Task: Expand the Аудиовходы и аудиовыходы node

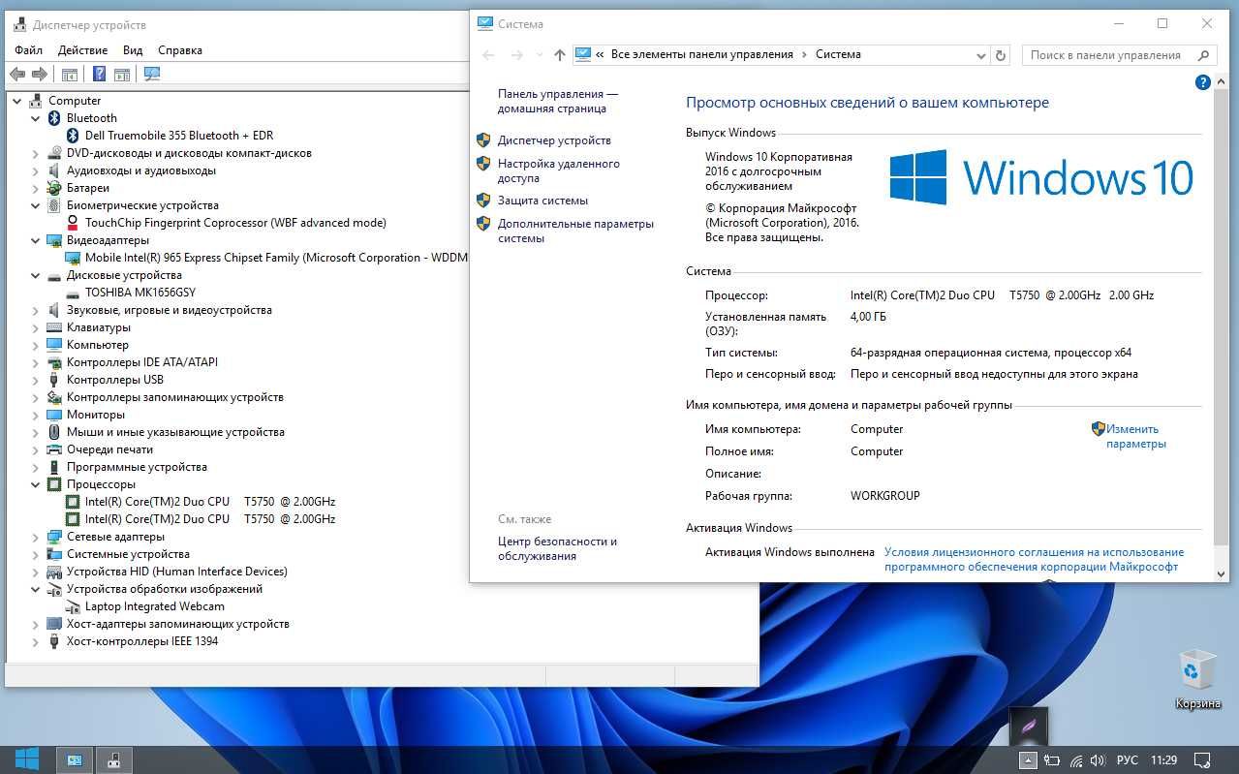Action: [36, 170]
